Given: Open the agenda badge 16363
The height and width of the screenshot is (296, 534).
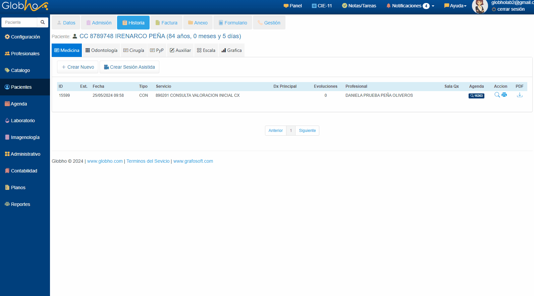Looking at the screenshot, I should pyautogui.click(x=476, y=96).
